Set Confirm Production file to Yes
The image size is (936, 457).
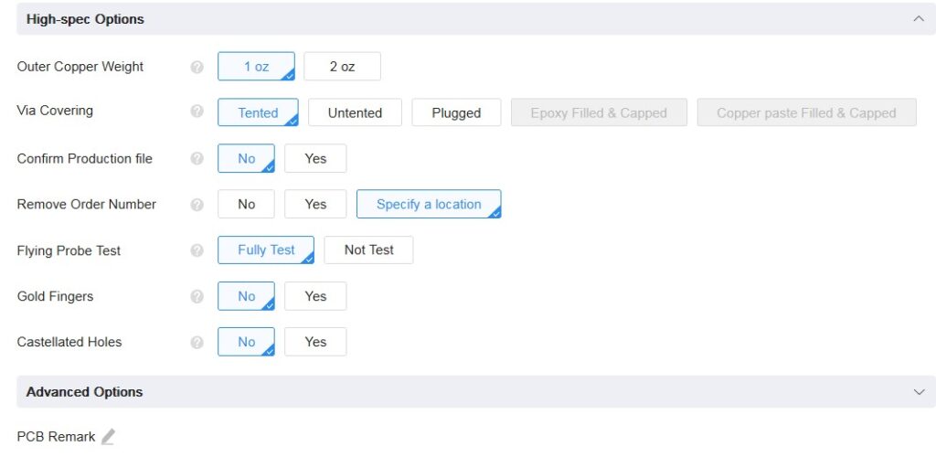[315, 158]
